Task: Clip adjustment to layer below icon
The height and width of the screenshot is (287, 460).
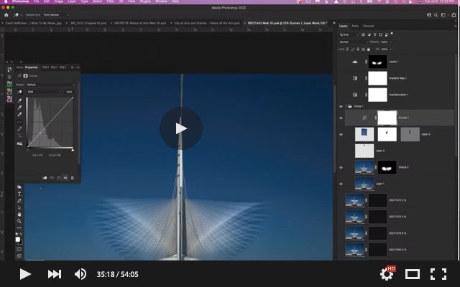Action: point(45,178)
